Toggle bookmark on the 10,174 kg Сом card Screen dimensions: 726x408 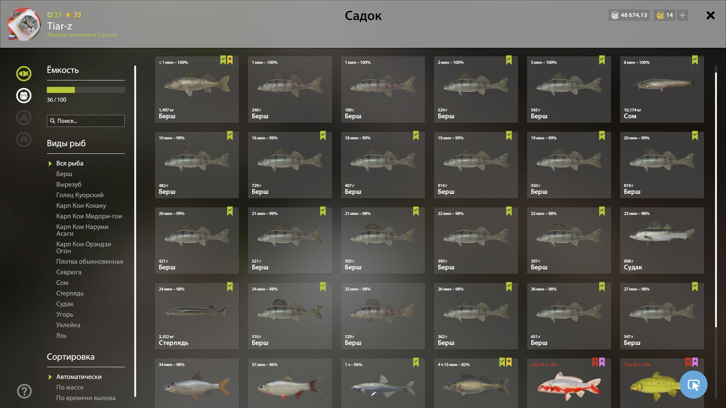click(x=695, y=60)
